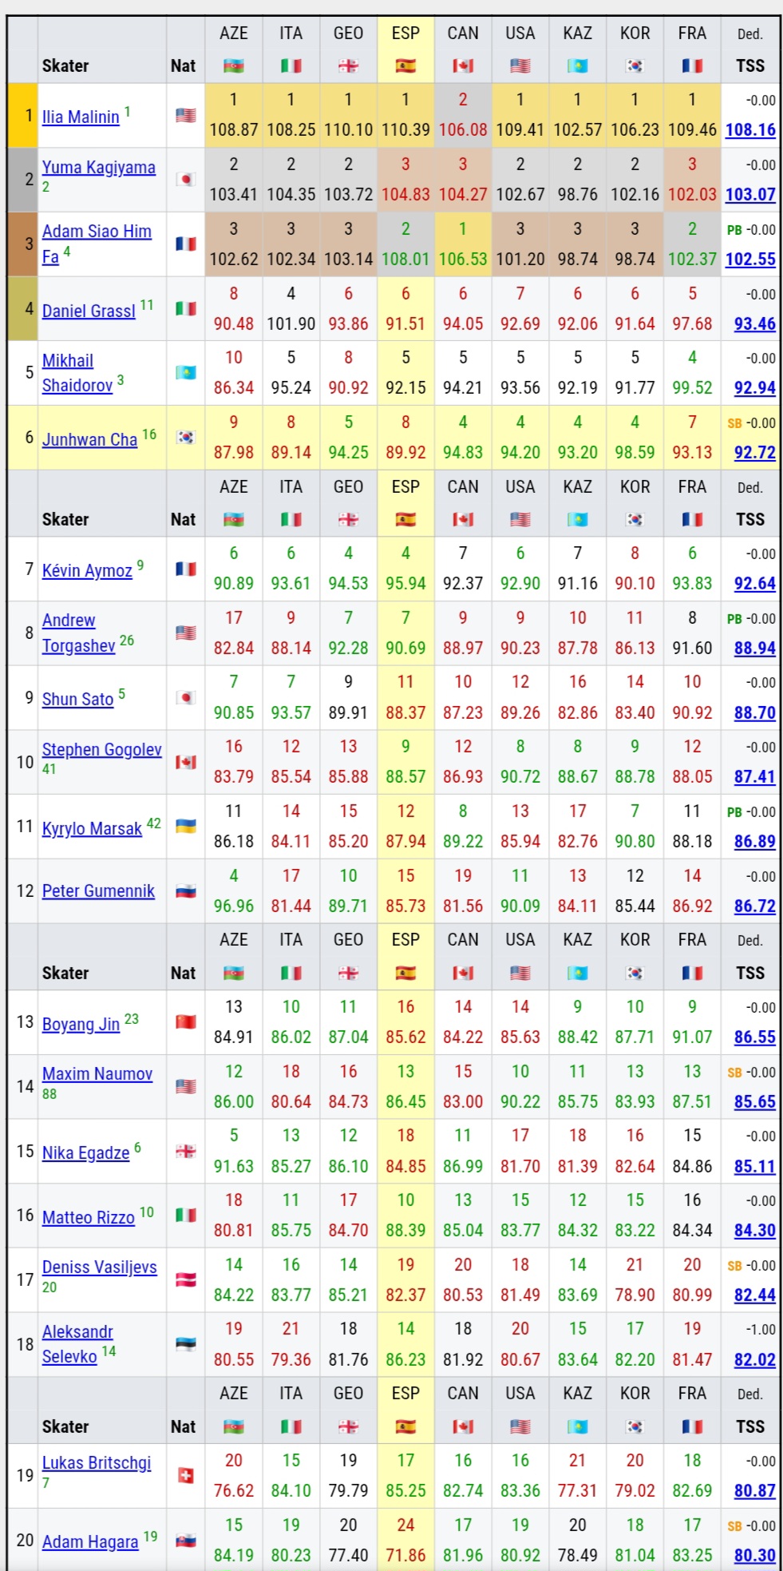Viewport: 783px width, 1571px height.
Task: Click the Swiss flag beside Lukas Britschgi
Action: pyautogui.click(x=185, y=1476)
